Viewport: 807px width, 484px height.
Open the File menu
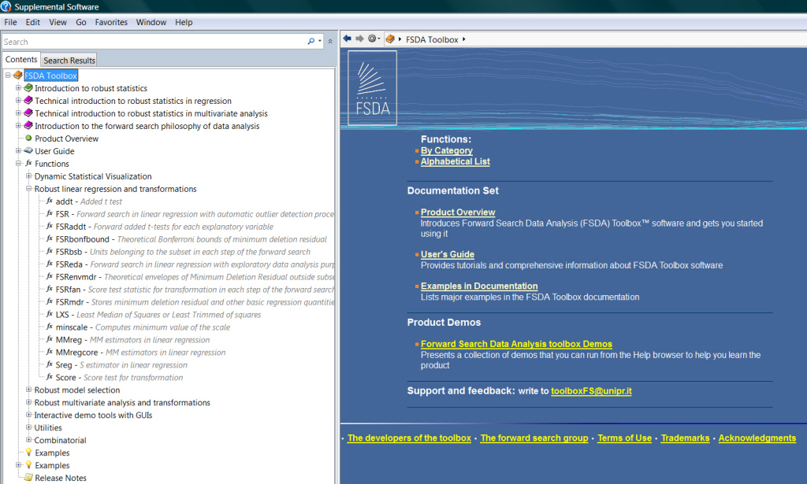tap(10, 22)
